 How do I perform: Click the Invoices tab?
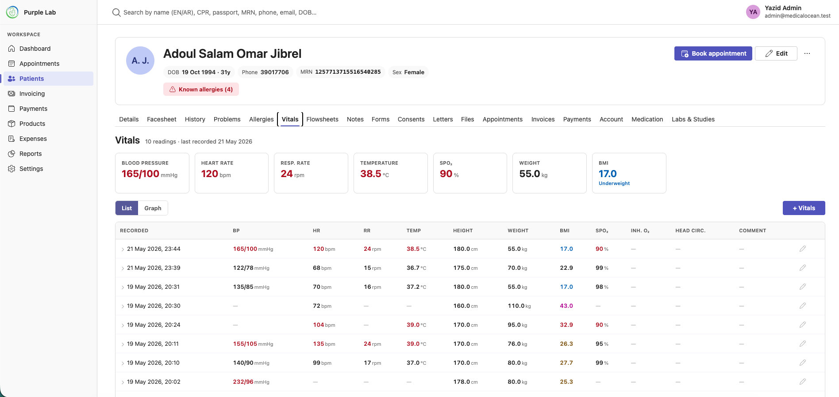coord(543,119)
